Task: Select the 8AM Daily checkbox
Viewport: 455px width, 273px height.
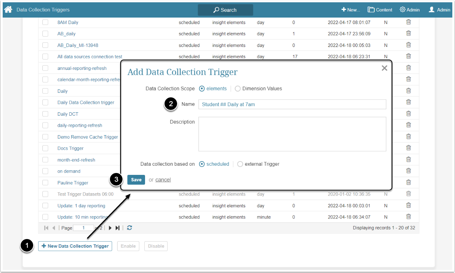Action: (x=45, y=23)
